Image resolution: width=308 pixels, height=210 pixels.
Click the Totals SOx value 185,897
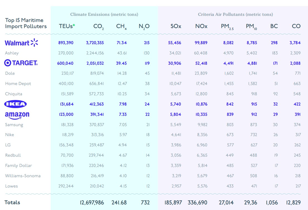pyautogui.click(x=173, y=202)
